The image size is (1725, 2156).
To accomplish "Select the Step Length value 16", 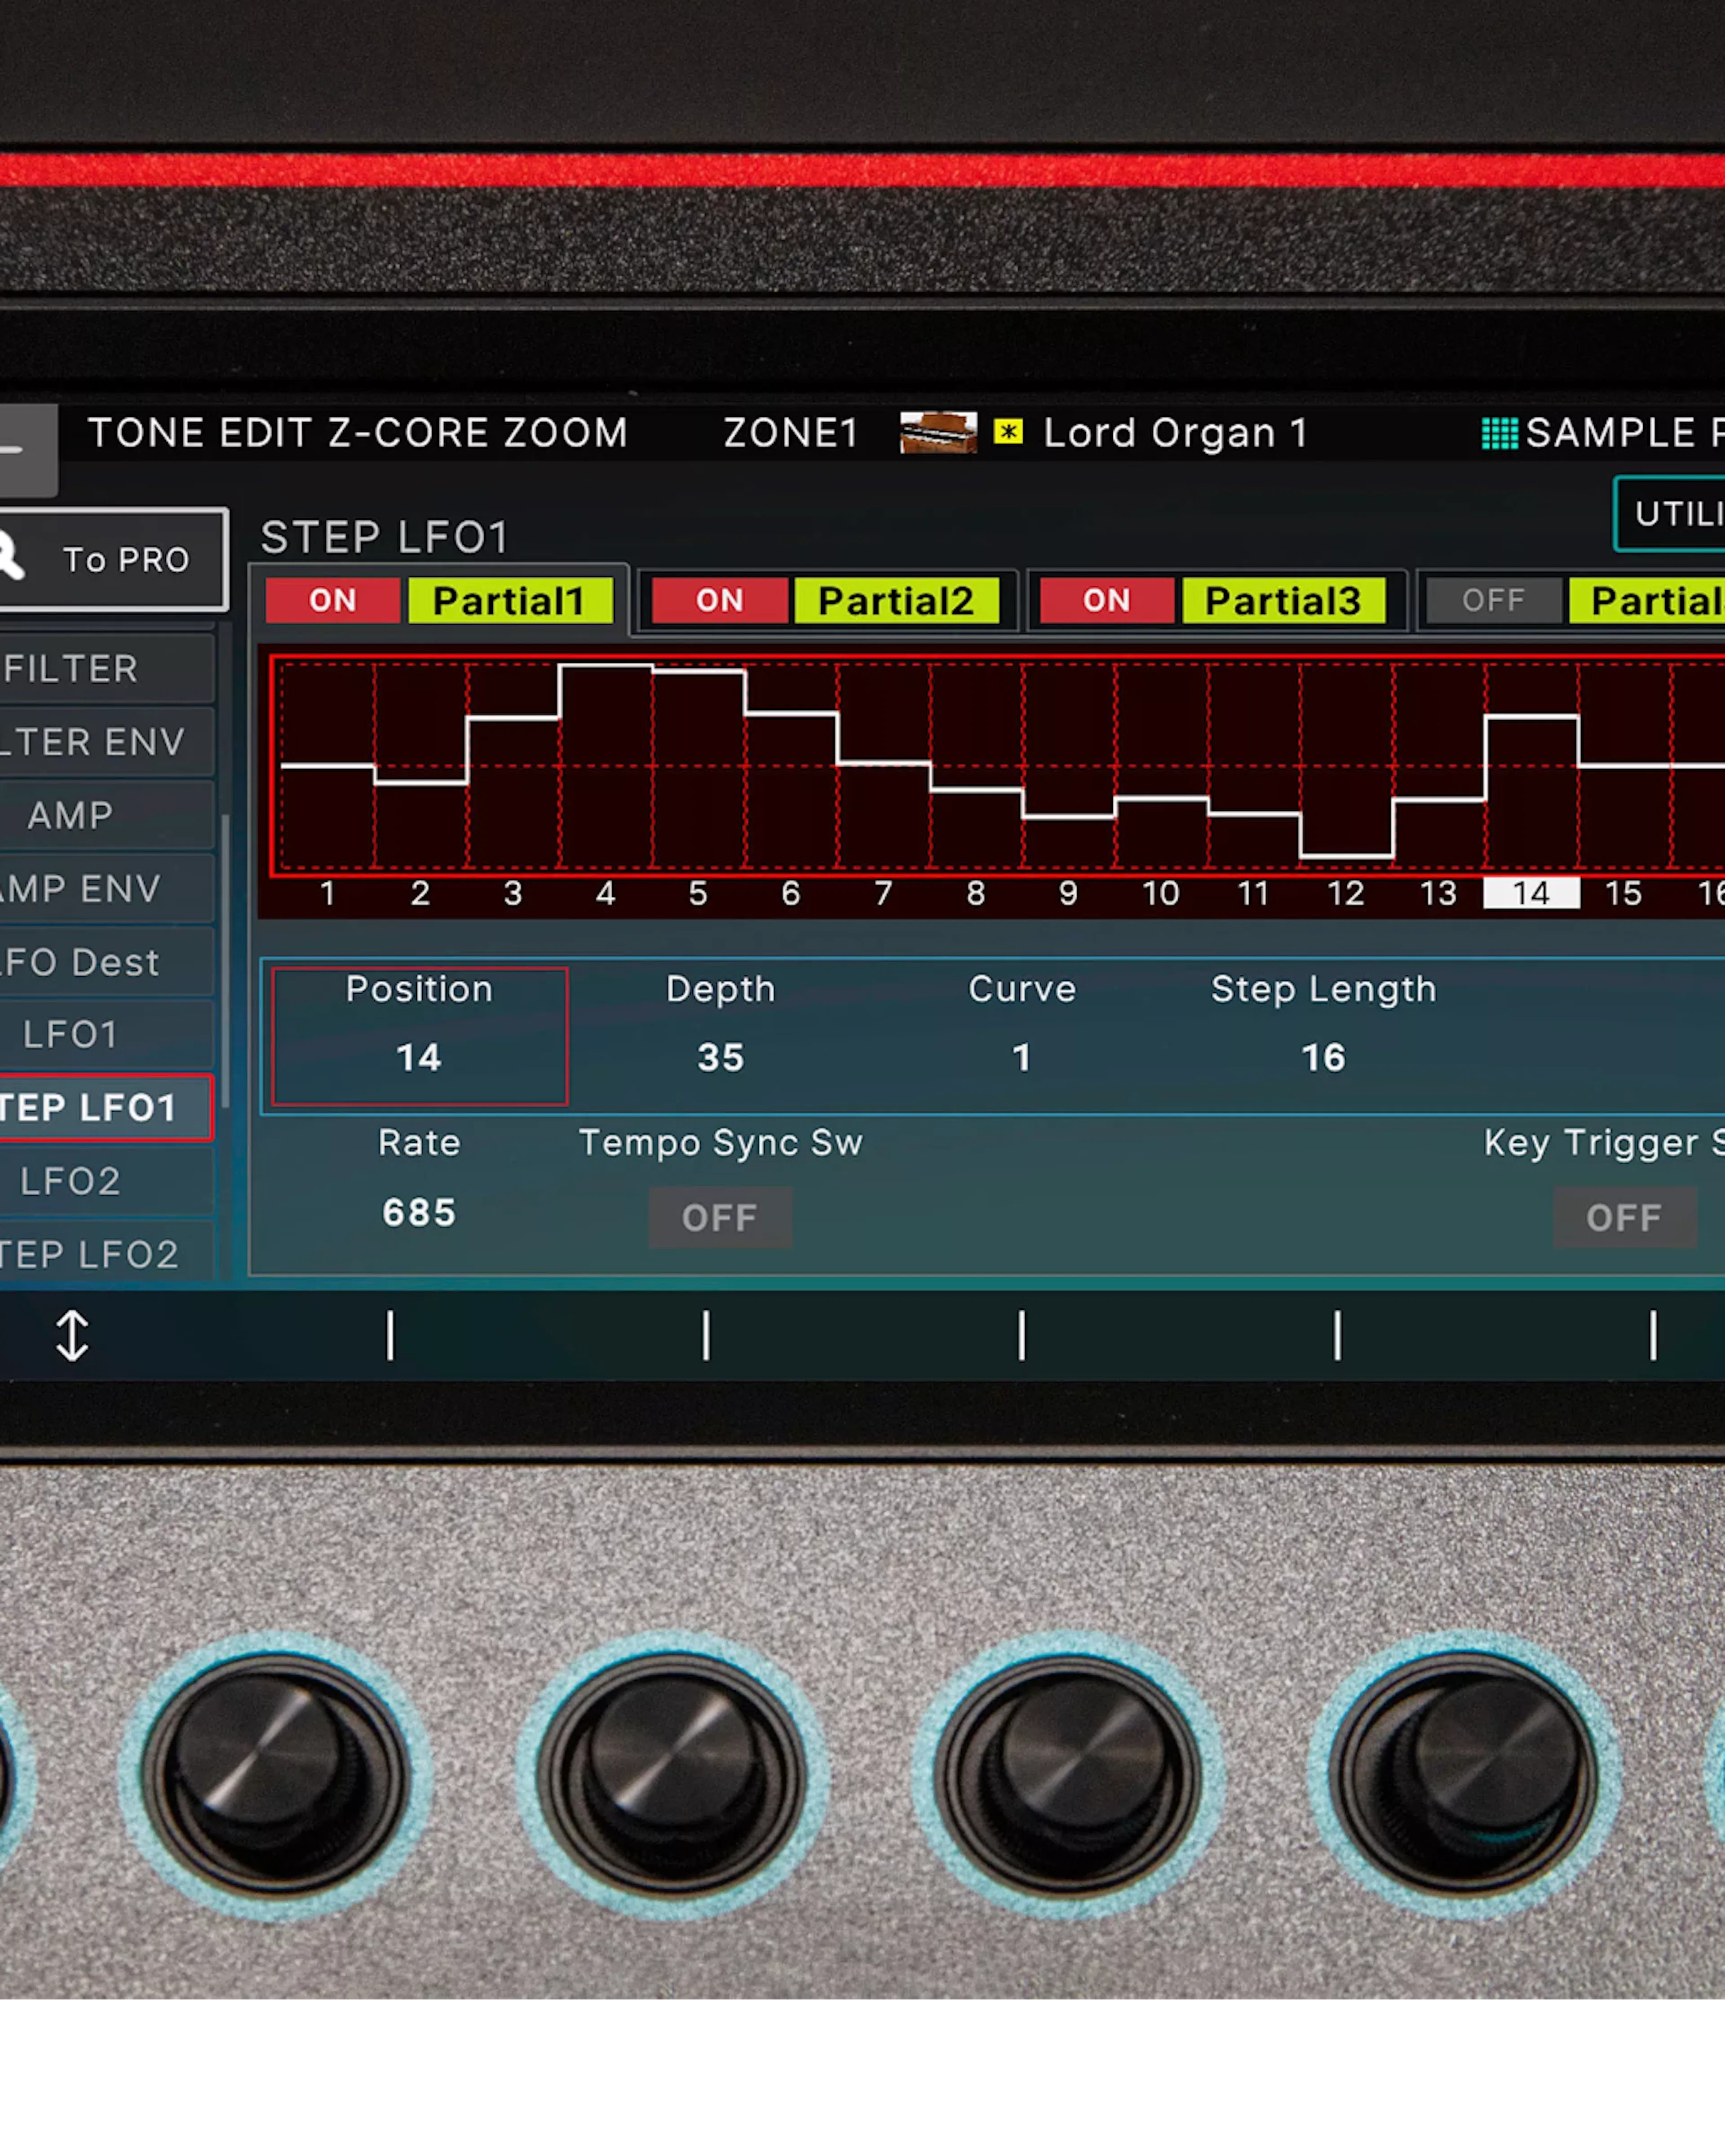I will tap(1323, 1057).
